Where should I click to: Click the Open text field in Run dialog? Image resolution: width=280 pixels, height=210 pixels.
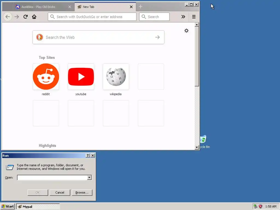tap(52, 177)
